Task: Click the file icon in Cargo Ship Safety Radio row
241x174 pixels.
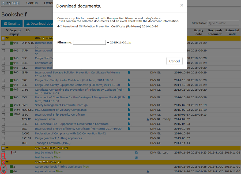Action: 129,80
